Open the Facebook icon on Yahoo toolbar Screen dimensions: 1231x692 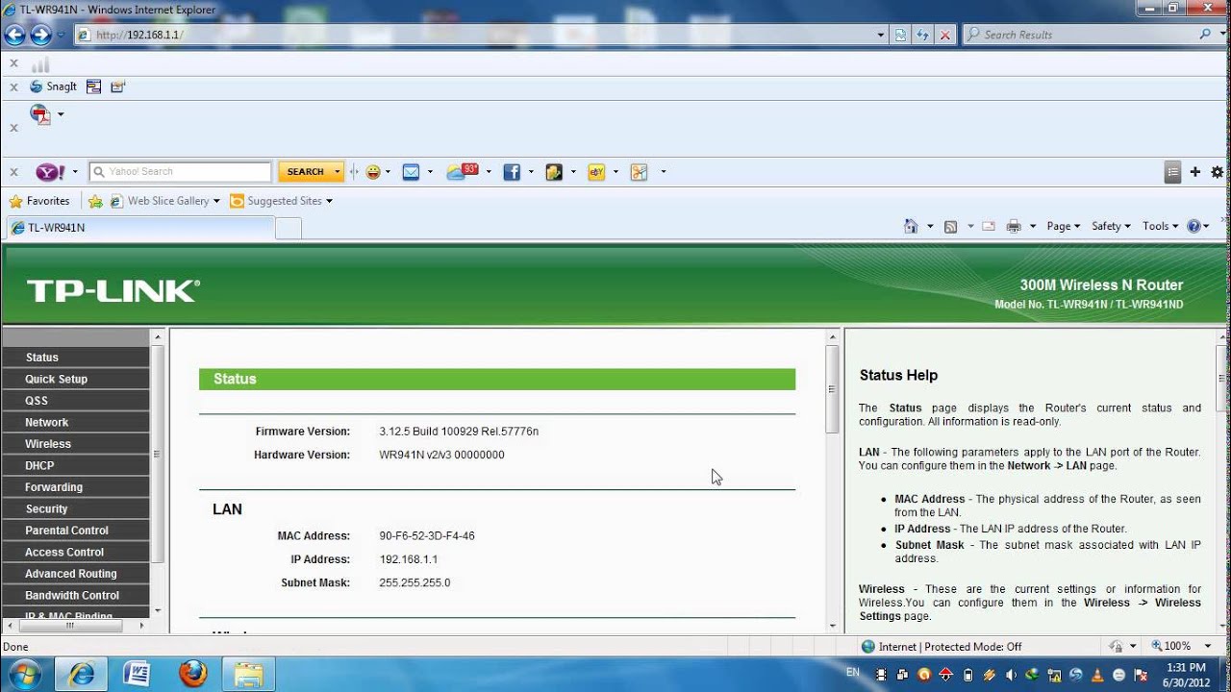[512, 172]
